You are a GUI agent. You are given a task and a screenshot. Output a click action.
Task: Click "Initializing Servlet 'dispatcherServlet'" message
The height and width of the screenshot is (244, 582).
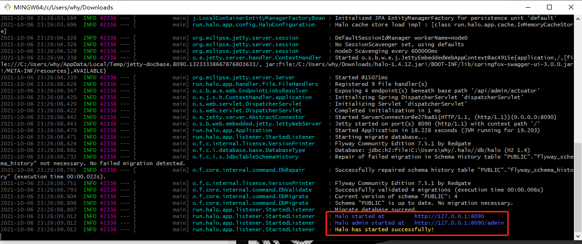[x=401, y=104]
